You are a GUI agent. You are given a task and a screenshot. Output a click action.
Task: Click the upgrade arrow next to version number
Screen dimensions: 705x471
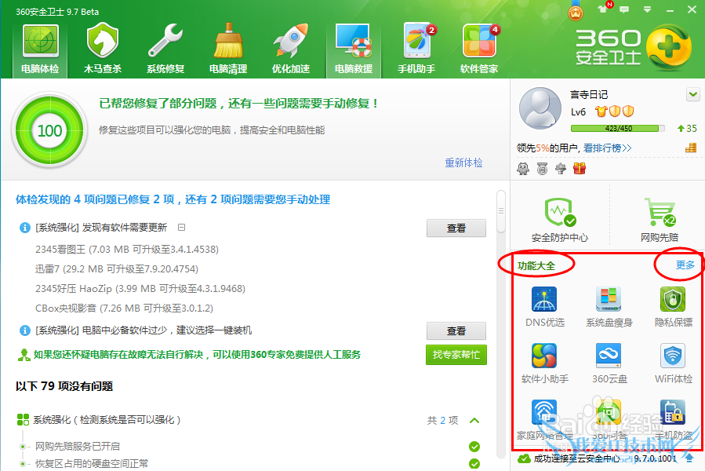pyautogui.click(x=689, y=458)
